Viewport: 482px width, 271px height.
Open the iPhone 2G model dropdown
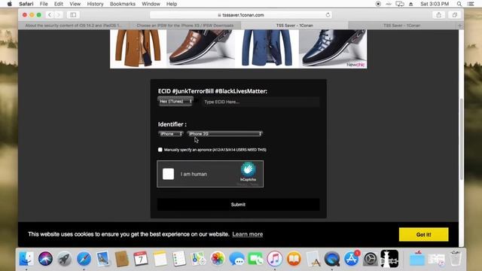click(x=224, y=134)
